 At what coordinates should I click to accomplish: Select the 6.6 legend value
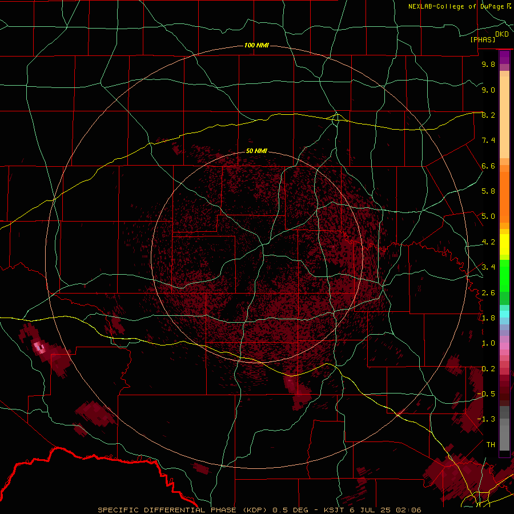pyautogui.click(x=488, y=166)
